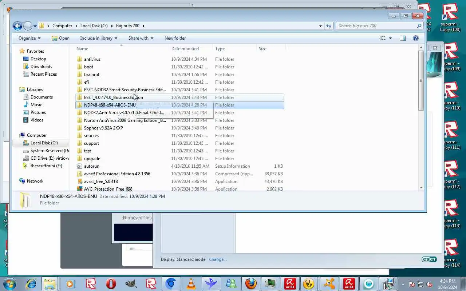Click the volume icon in system tray

(430, 284)
